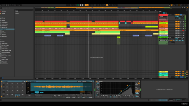The image size is (189, 106).
Task: Start playback with the Play button
Action: [x=78, y=5]
